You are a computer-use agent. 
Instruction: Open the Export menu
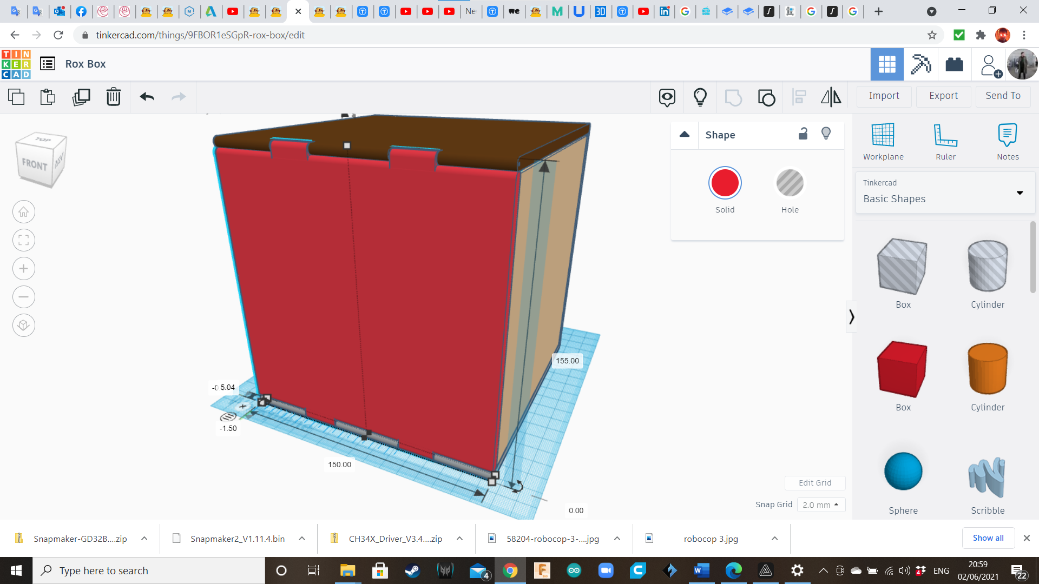(x=943, y=96)
